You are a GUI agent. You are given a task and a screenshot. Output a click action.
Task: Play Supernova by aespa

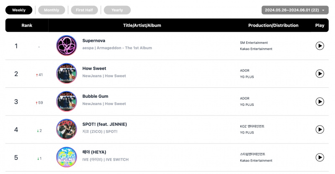tap(320, 46)
